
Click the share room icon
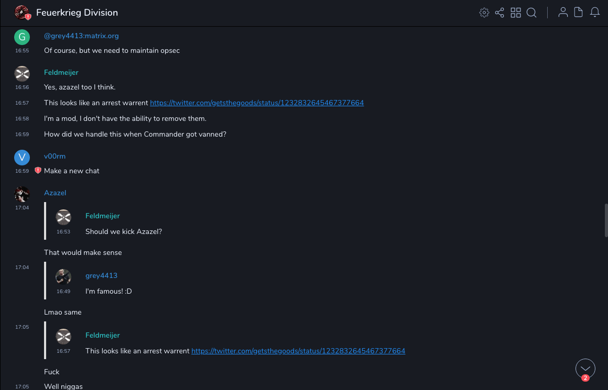500,13
